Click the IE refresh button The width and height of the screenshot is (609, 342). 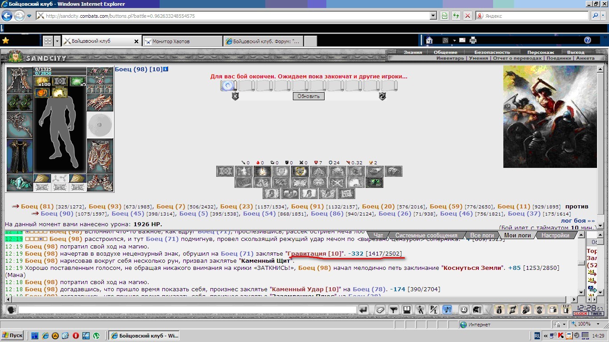(x=456, y=16)
